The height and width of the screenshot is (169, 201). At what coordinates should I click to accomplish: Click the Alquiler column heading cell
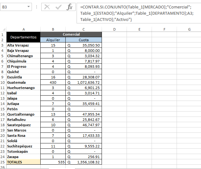[53, 40]
